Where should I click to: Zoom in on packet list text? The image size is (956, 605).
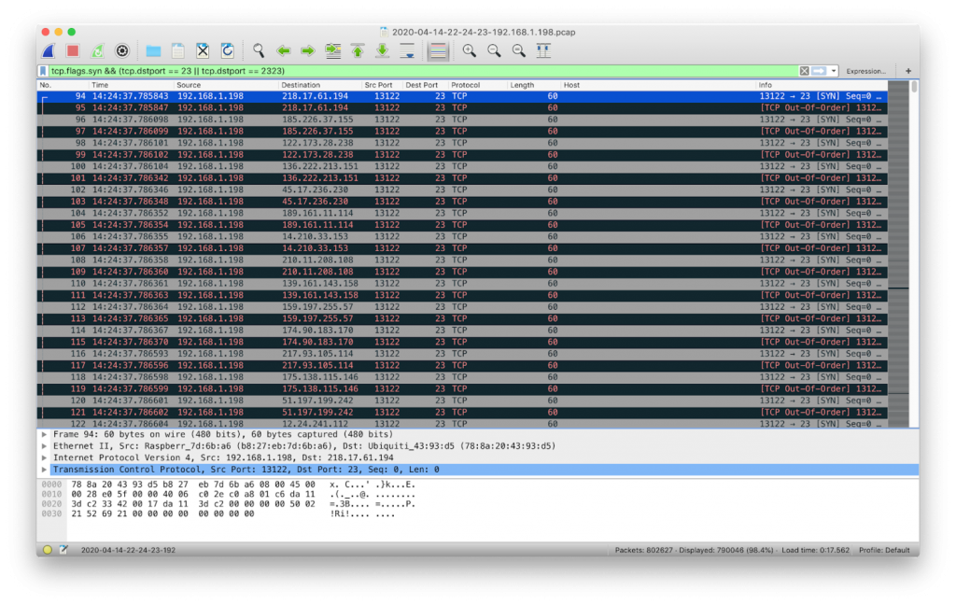tap(469, 51)
